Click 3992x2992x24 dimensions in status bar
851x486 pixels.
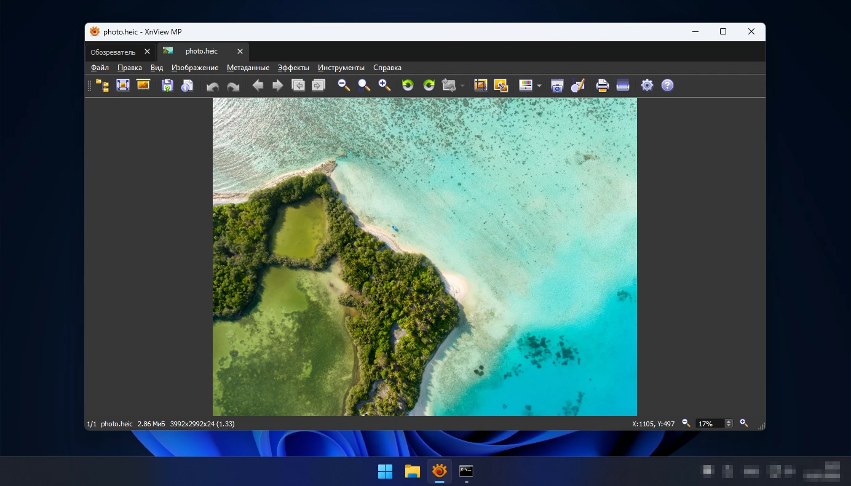(202, 424)
